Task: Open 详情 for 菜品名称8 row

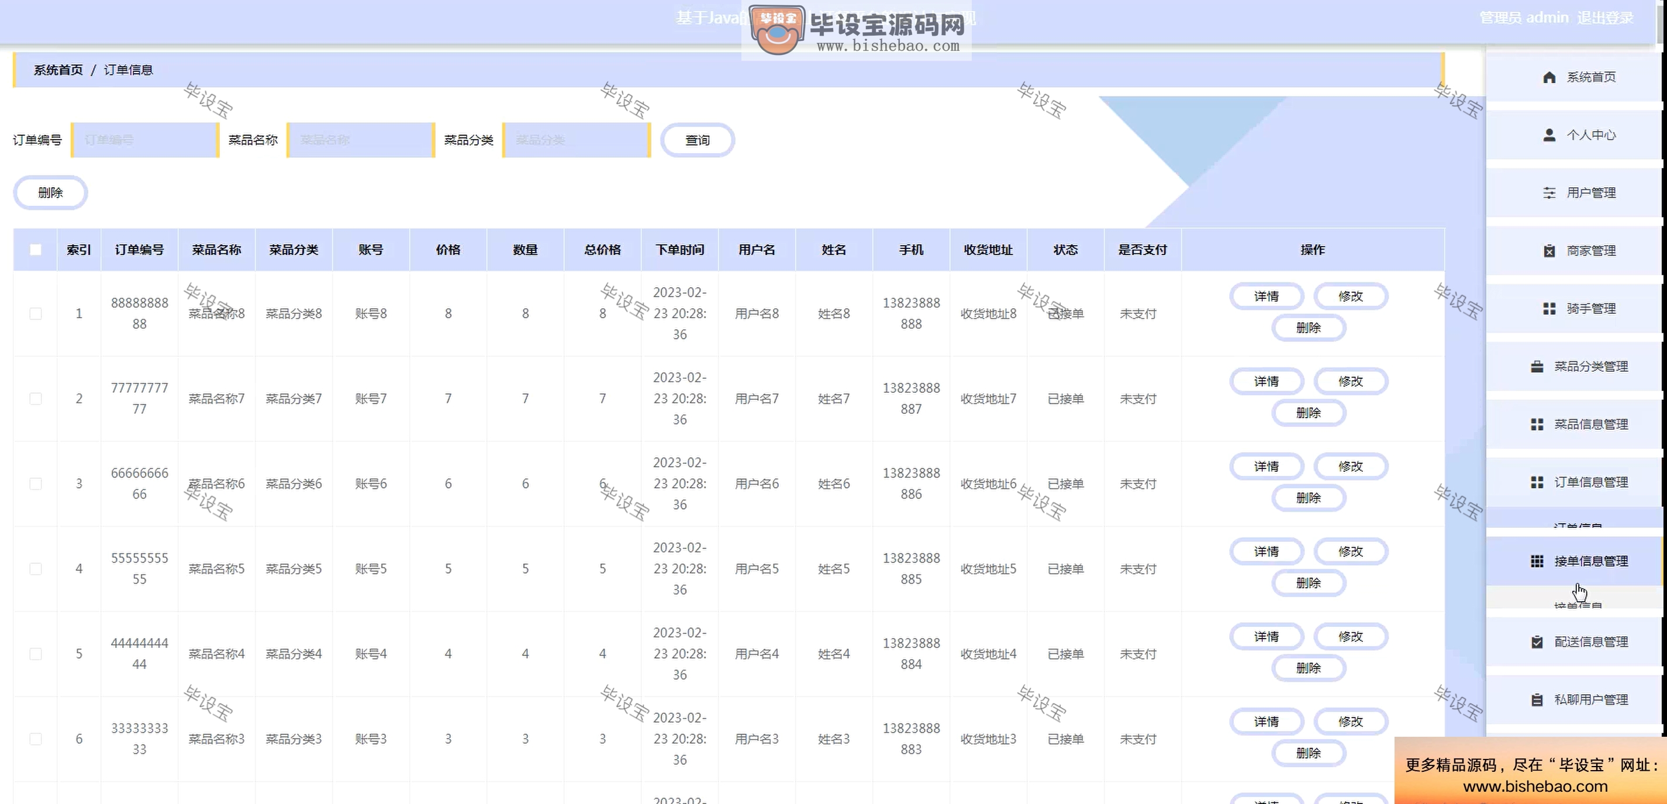Action: 1266,296
